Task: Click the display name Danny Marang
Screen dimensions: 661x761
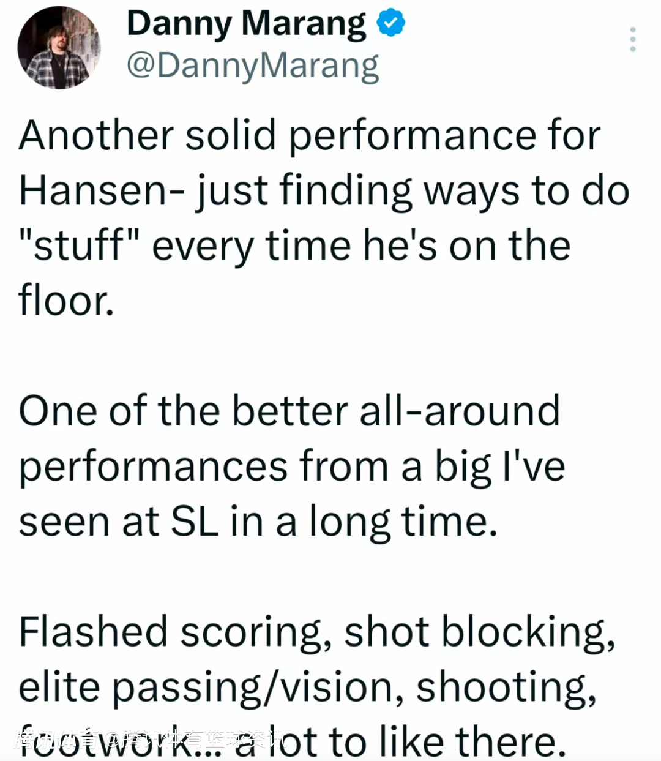Action: click(x=246, y=23)
